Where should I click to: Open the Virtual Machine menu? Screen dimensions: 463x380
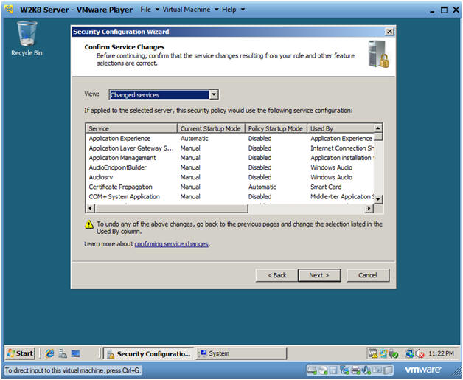coord(190,10)
